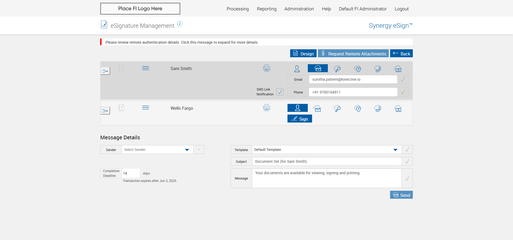Screen dimensions: 513x240
Task: Click the reorder handle for Wells Fargo
Action: coord(146,108)
